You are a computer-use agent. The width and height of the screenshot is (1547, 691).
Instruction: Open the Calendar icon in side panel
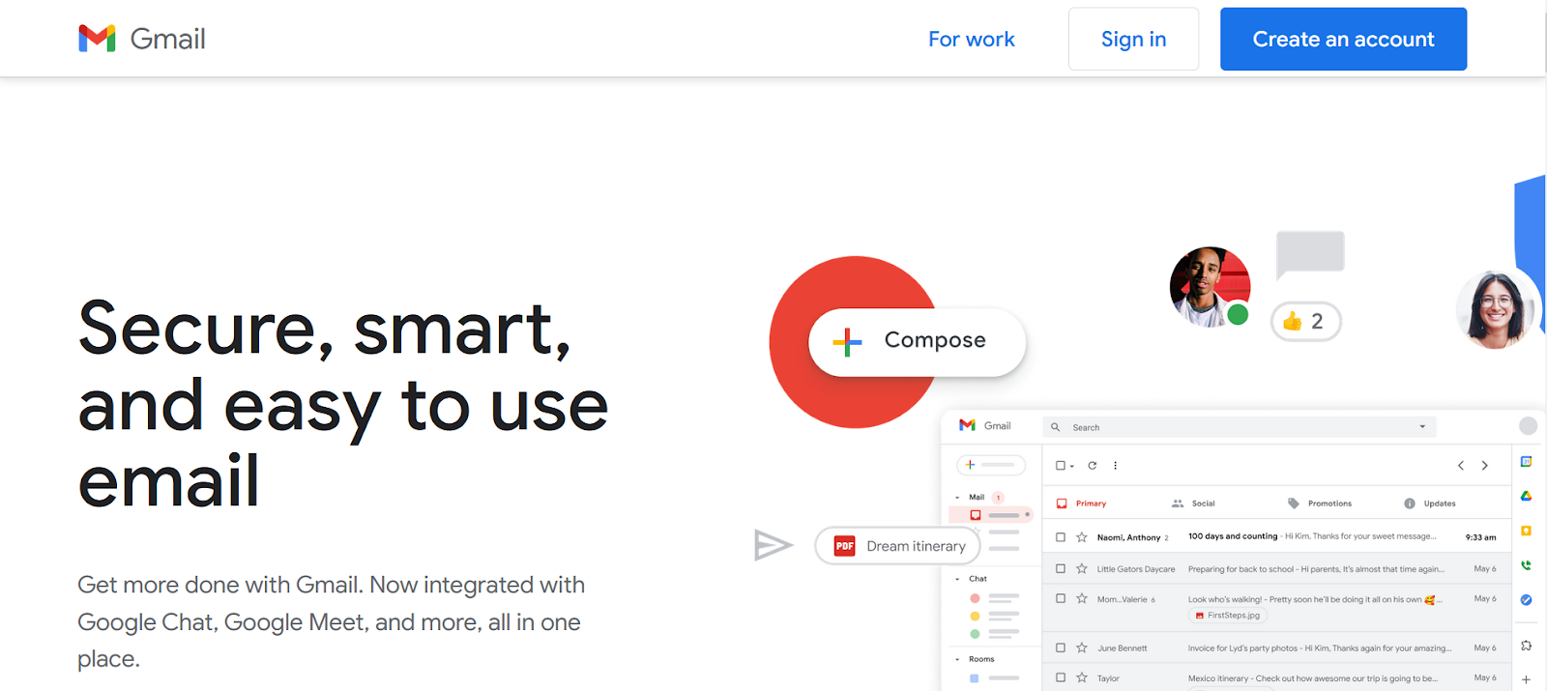point(1526,462)
